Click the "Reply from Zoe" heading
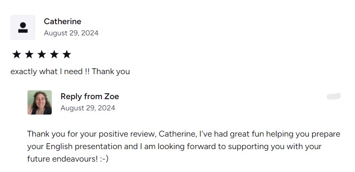 90,97
